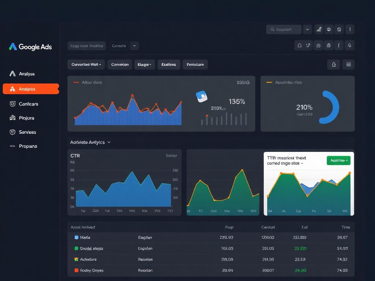This screenshot has width=375, height=281.
Task: Open the bar chart icon in top toolbar
Action: (319, 29)
